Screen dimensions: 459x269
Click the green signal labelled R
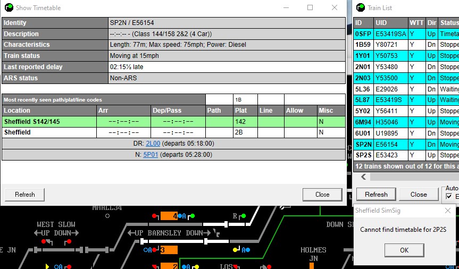pyautogui.click(x=243, y=216)
